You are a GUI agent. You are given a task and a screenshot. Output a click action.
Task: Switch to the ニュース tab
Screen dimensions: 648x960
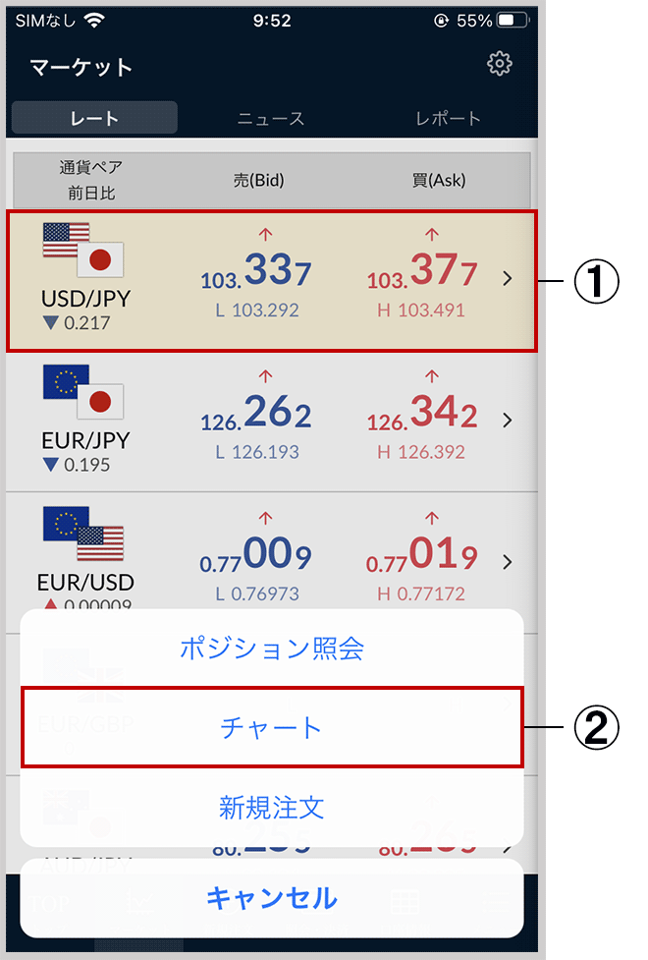tap(271, 118)
